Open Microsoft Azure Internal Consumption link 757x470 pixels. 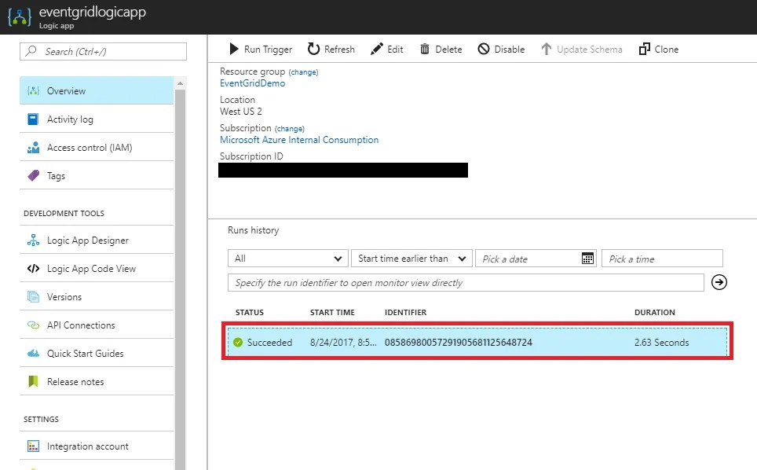[x=299, y=140]
